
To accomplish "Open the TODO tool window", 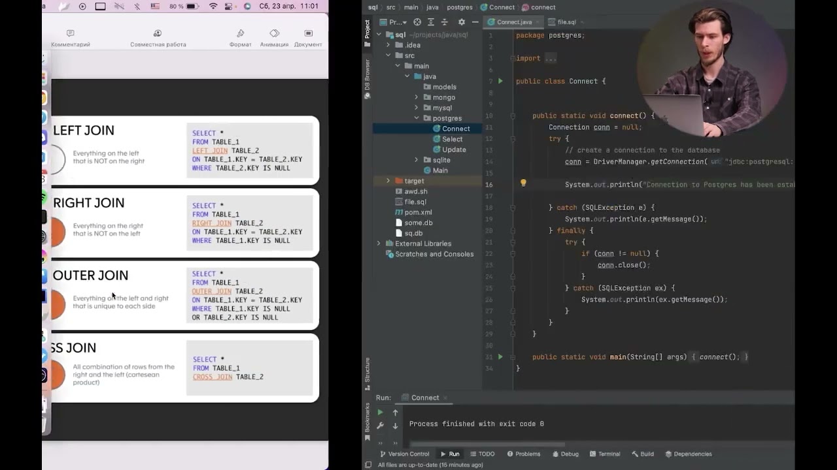I will pos(482,454).
